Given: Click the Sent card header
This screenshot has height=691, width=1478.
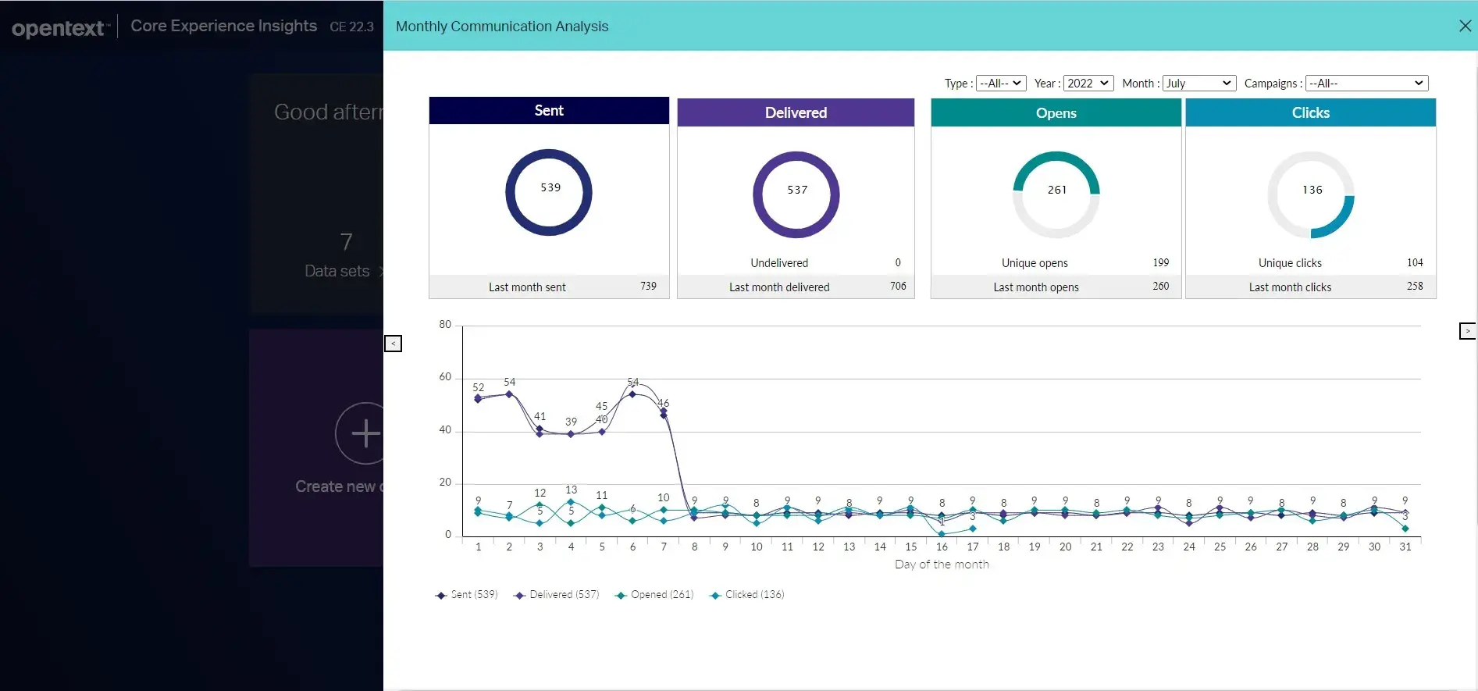Looking at the screenshot, I should [x=549, y=111].
